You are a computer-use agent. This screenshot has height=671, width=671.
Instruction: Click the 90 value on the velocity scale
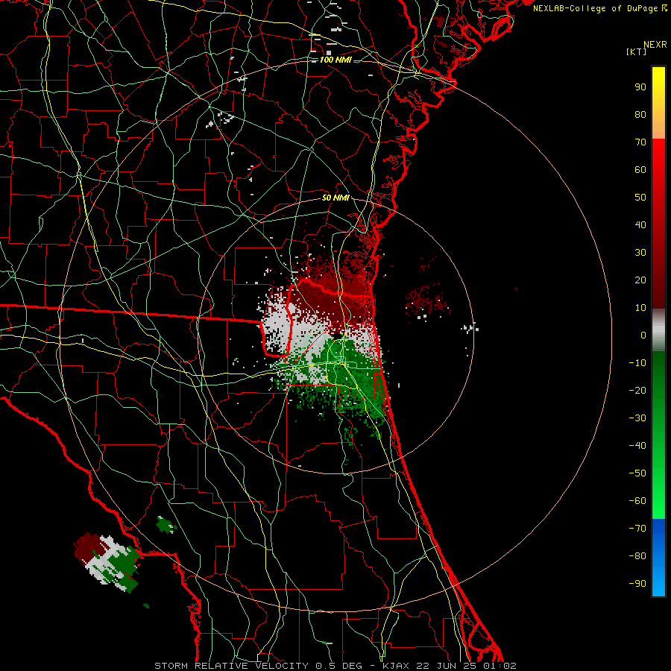pyautogui.click(x=640, y=87)
